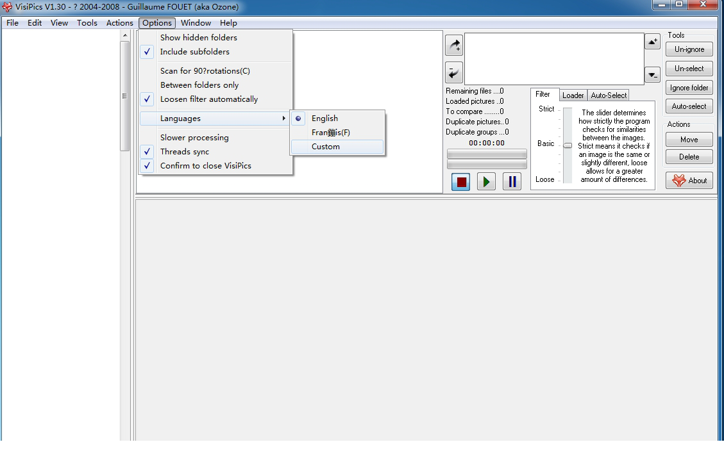Image resolution: width=724 pixels, height=458 pixels.
Task: Open the Window menu
Action: point(196,22)
